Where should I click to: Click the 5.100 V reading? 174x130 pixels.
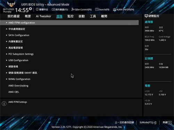(x=162, y=95)
